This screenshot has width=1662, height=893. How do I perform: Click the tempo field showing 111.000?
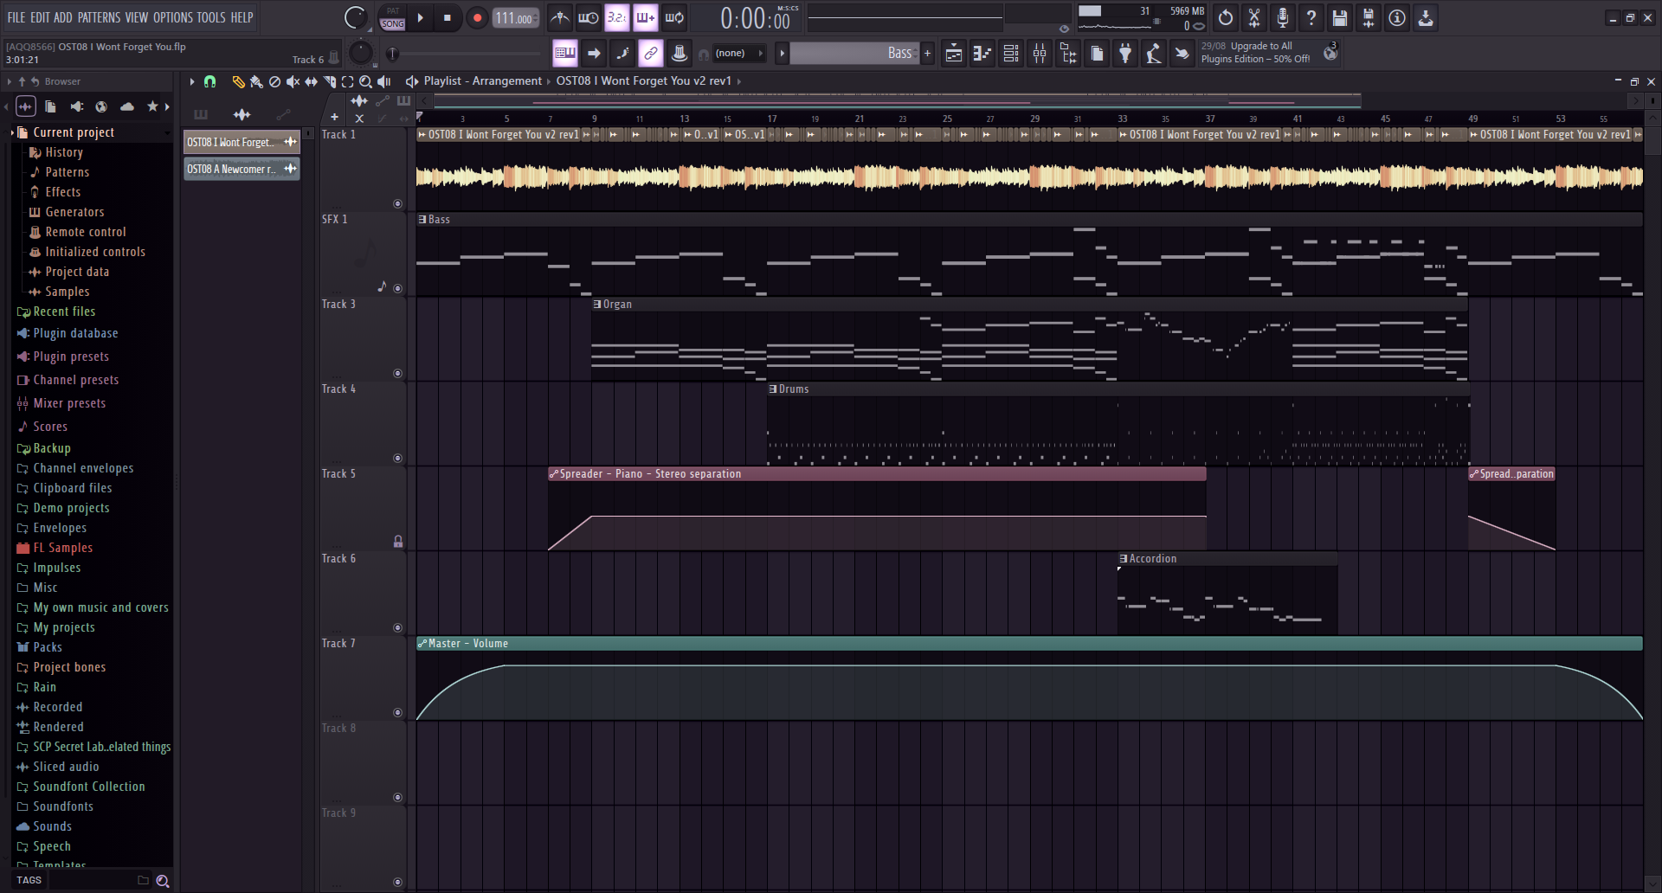pos(516,17)
